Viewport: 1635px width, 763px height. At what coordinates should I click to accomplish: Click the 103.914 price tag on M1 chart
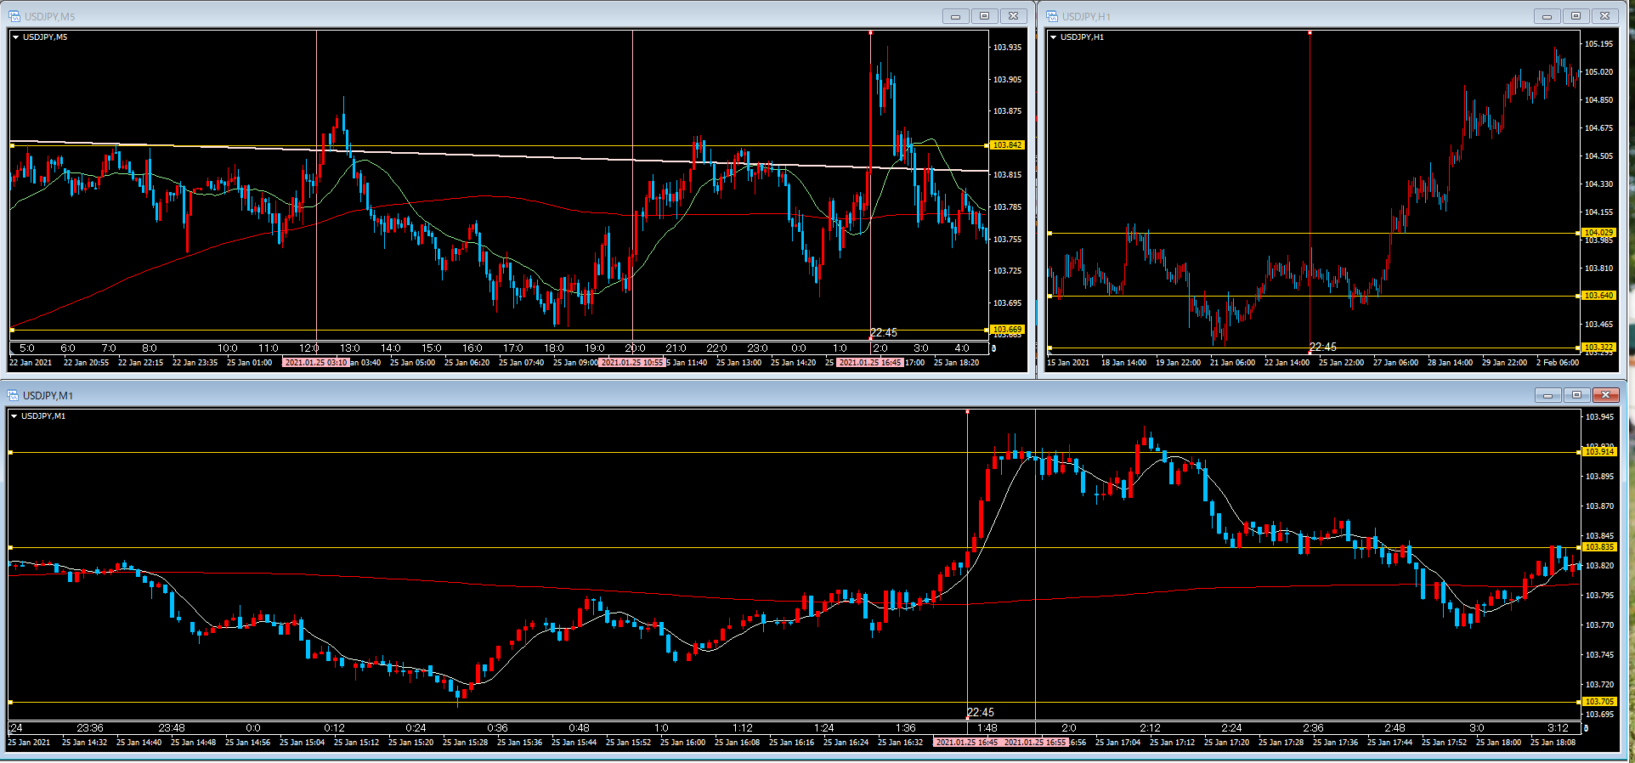tap(1599, 452)
